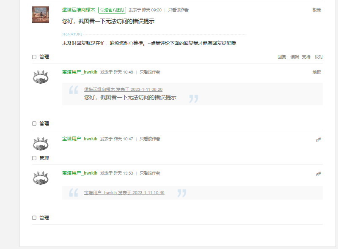The height and width of the screenshot is (249, 338).
Task: Show only this author on 09:20 post
Action: click(178, 10)
